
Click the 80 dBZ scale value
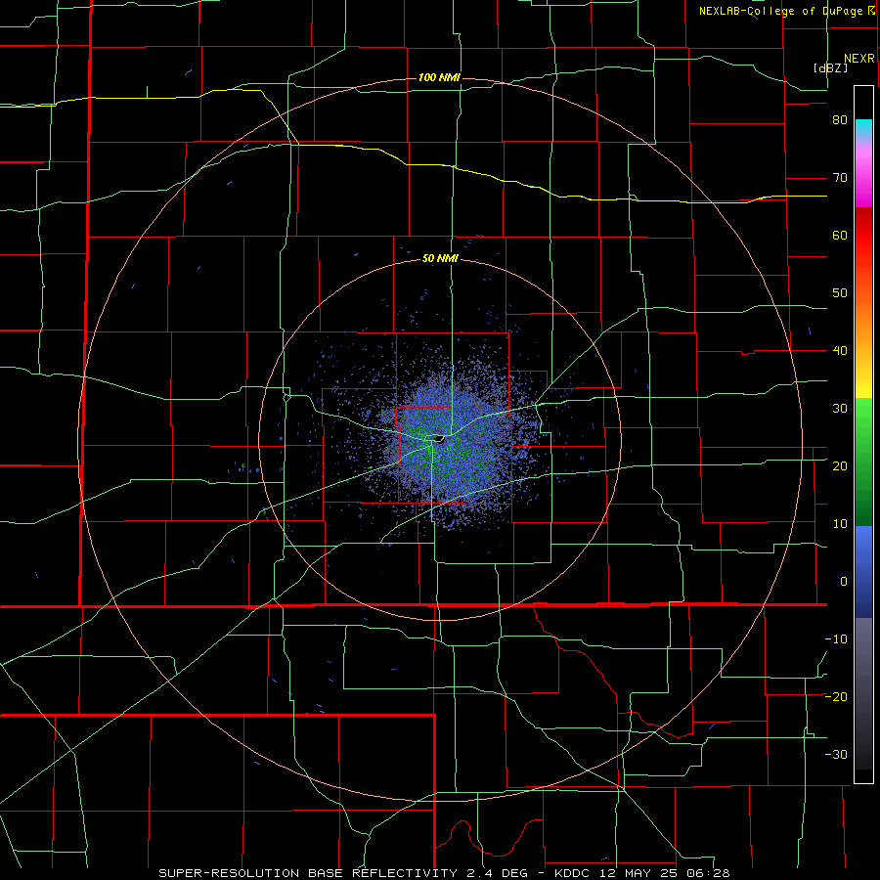click(x=840, y=120)
